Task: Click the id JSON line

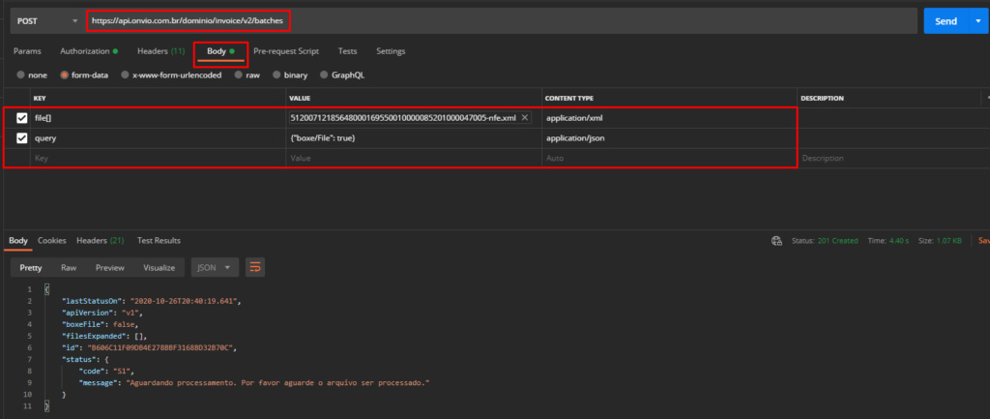Action: click(x=149, y=348)
